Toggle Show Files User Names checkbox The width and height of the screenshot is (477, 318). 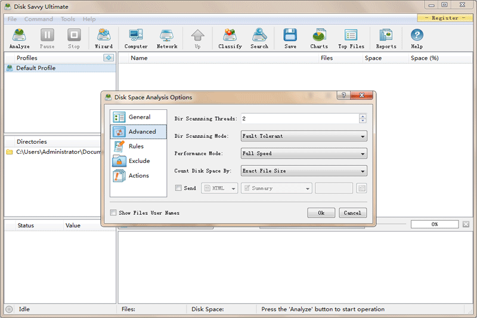[114, 213]
